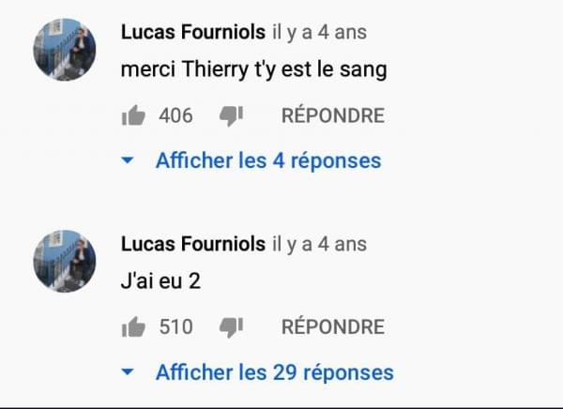Open Lucas Fourniols name link on first comment
The image size is (563, 409).
(193, 32)
